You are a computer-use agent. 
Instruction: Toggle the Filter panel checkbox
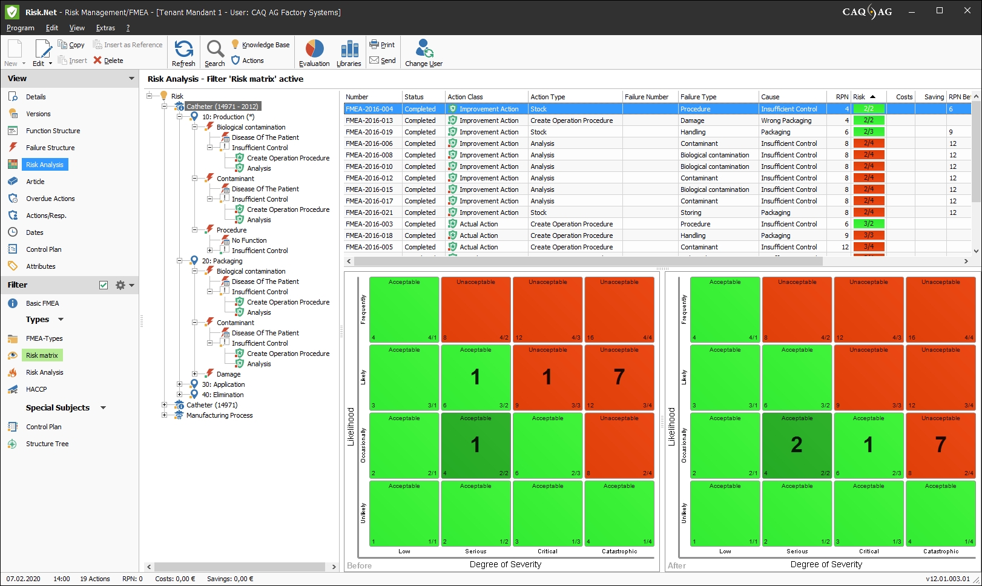pos(104,285)
